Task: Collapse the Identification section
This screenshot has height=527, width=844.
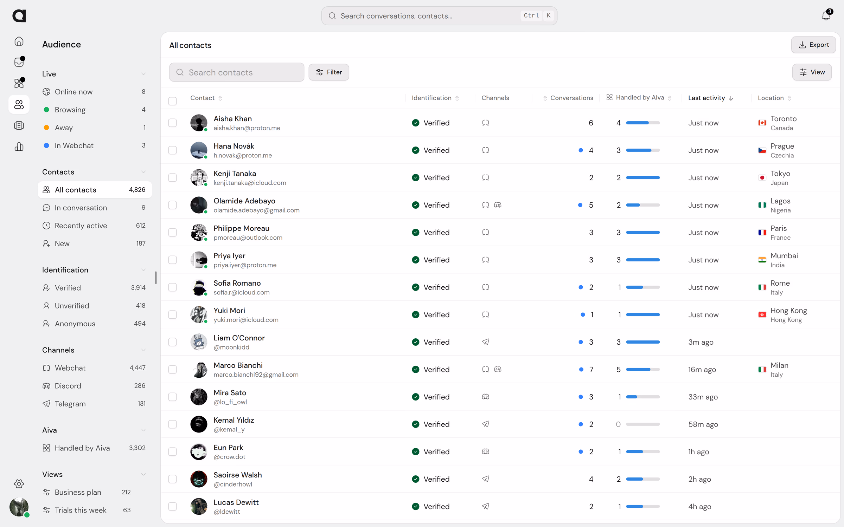Action: [143, 270]
